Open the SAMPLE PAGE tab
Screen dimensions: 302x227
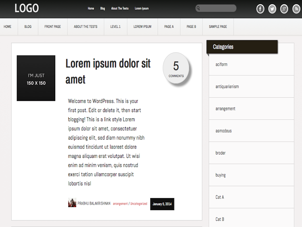(218, 26)
